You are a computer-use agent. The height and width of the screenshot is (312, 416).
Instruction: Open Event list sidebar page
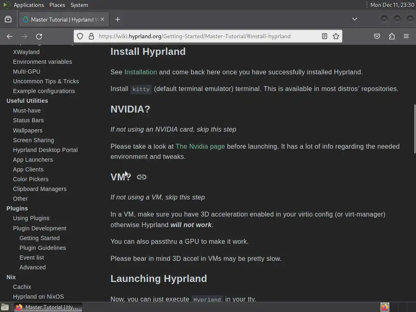click(32, 258)
